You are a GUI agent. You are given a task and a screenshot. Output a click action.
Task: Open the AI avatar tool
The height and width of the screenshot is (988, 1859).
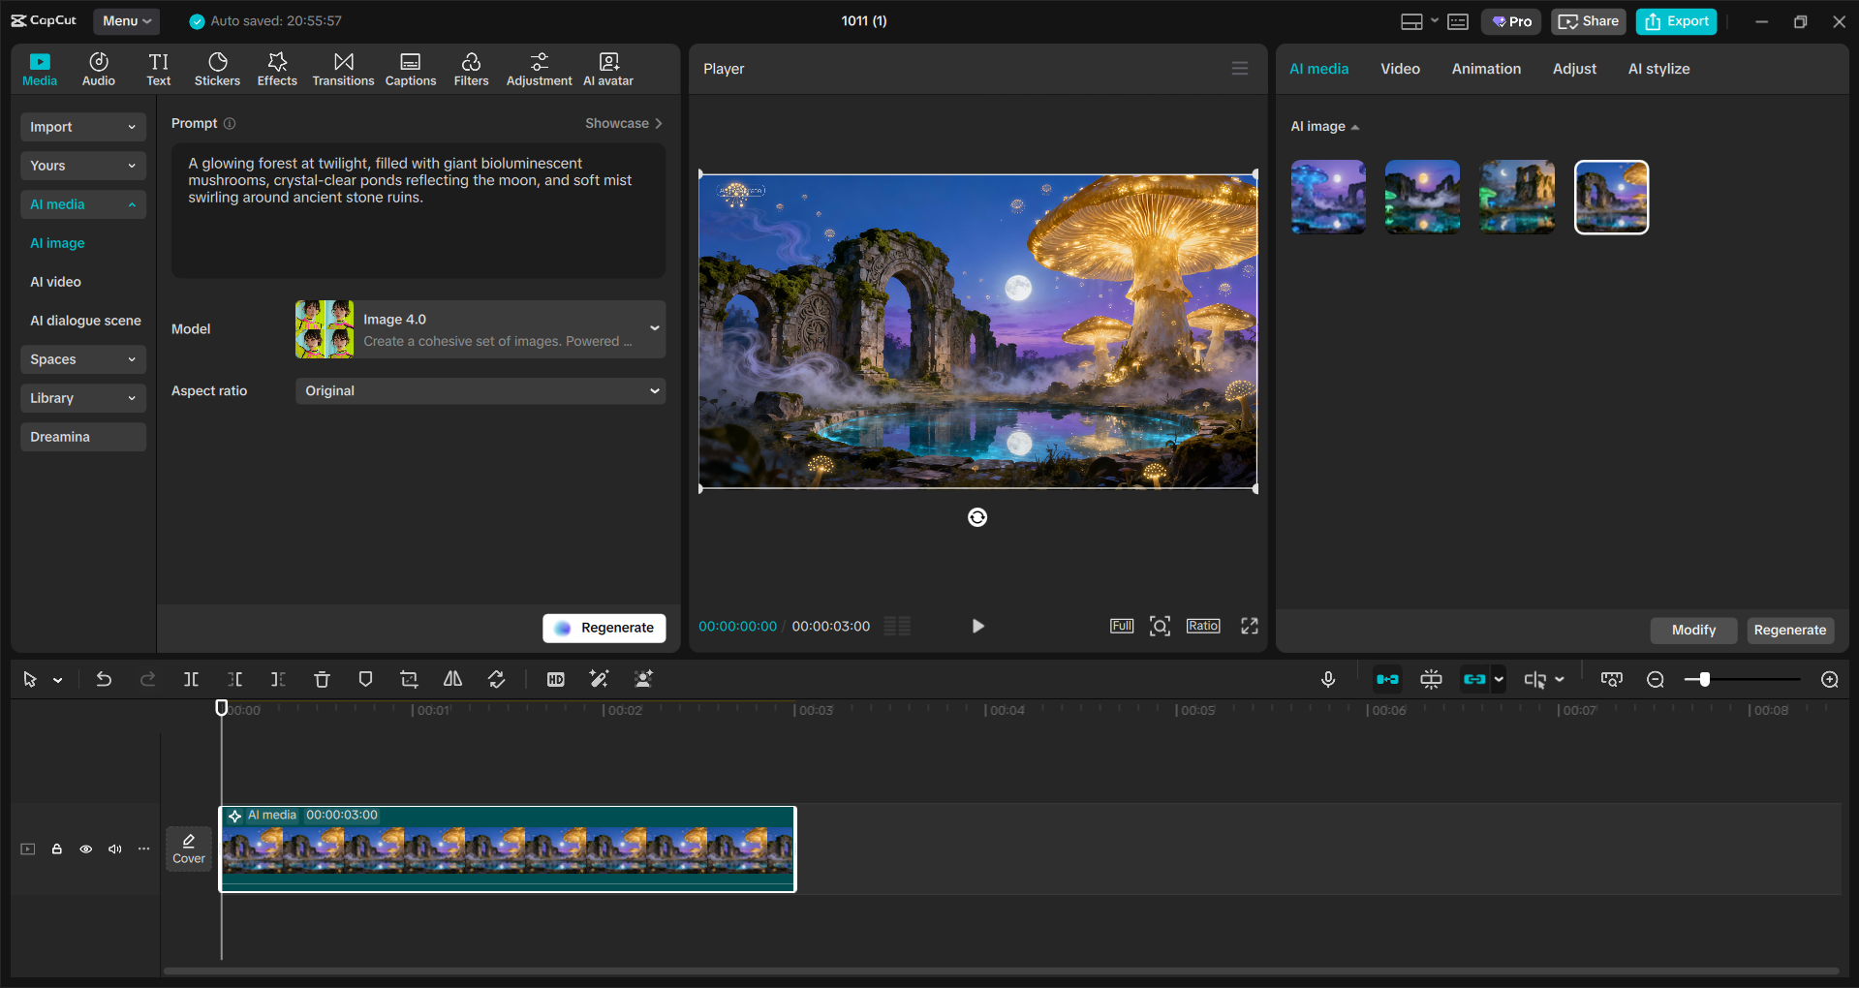pyautogui.click(x=607, y=68)
